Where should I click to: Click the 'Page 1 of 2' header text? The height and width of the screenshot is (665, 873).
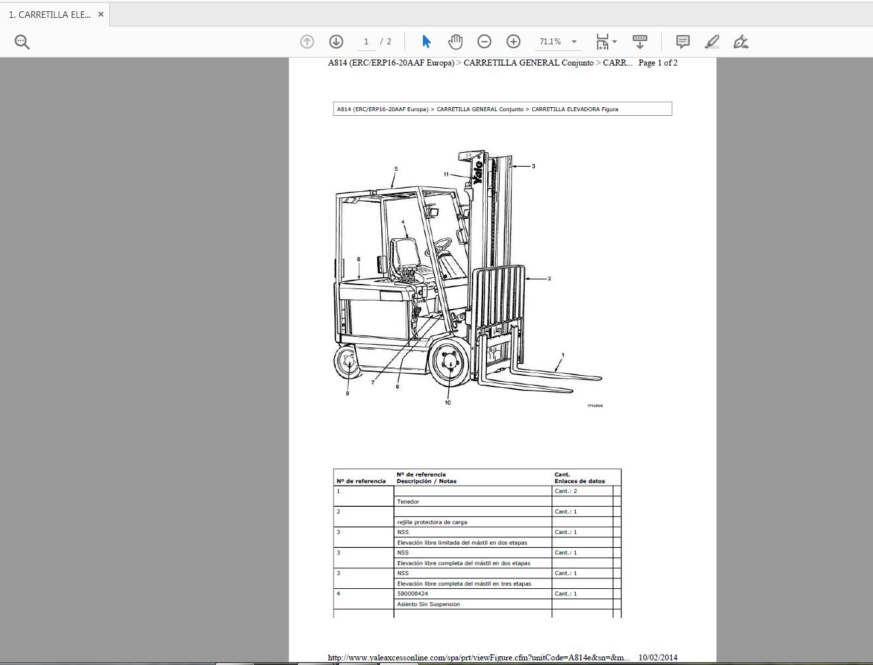point(658,63)
